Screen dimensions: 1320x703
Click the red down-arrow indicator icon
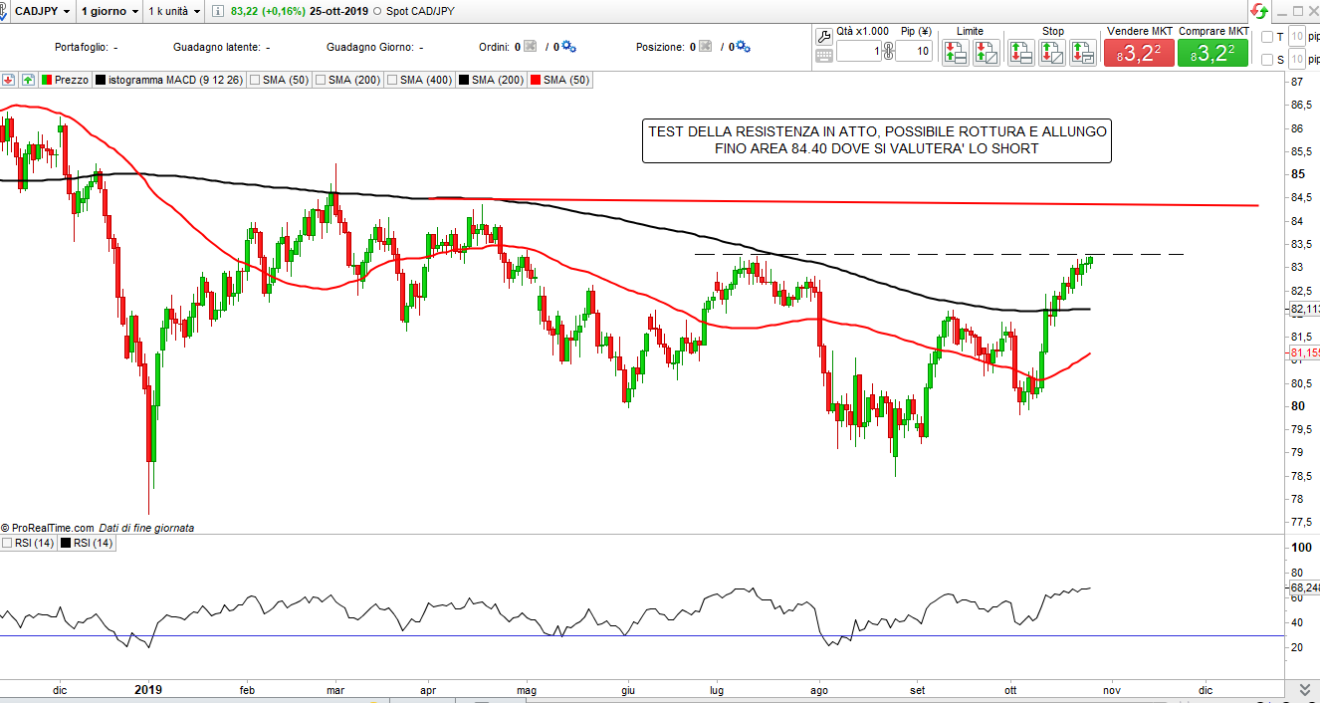pyautogui.click(x=8, y=80)
